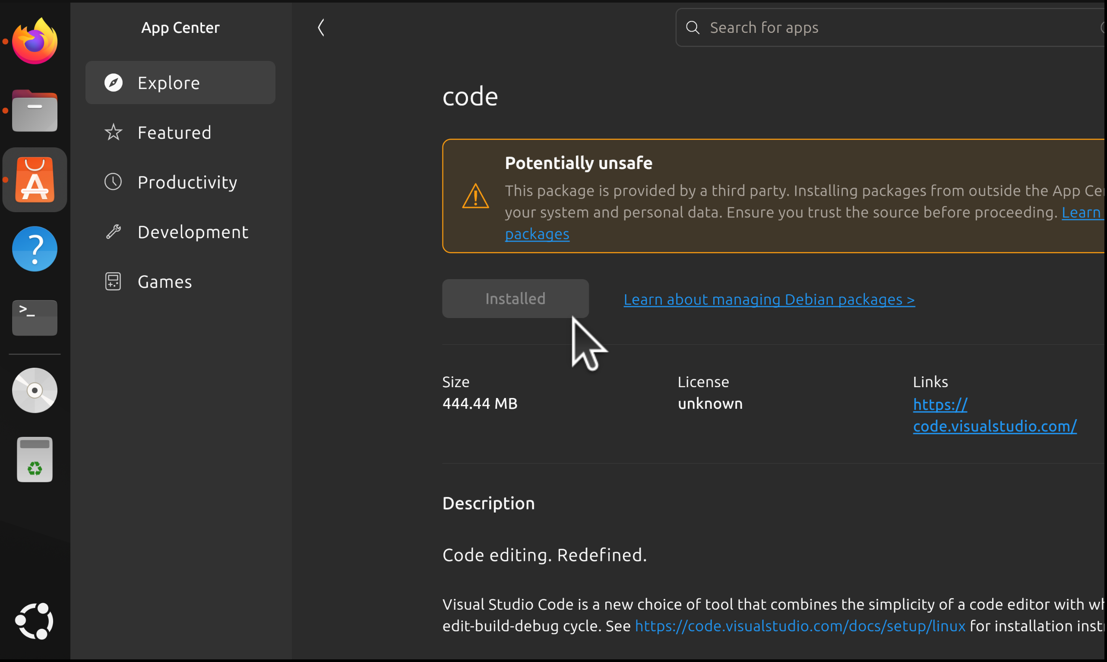Open the Help question mark icon

(x=35, y=249)
